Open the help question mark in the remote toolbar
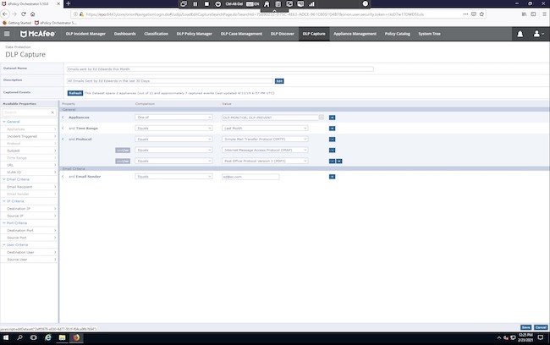The width and height of the screenshot is (550, 345). pos(366,3)
